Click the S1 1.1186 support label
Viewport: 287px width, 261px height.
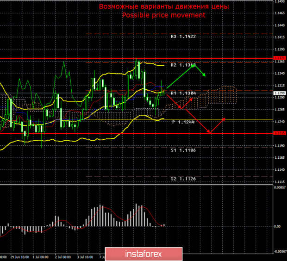click(x=183, y=150)
